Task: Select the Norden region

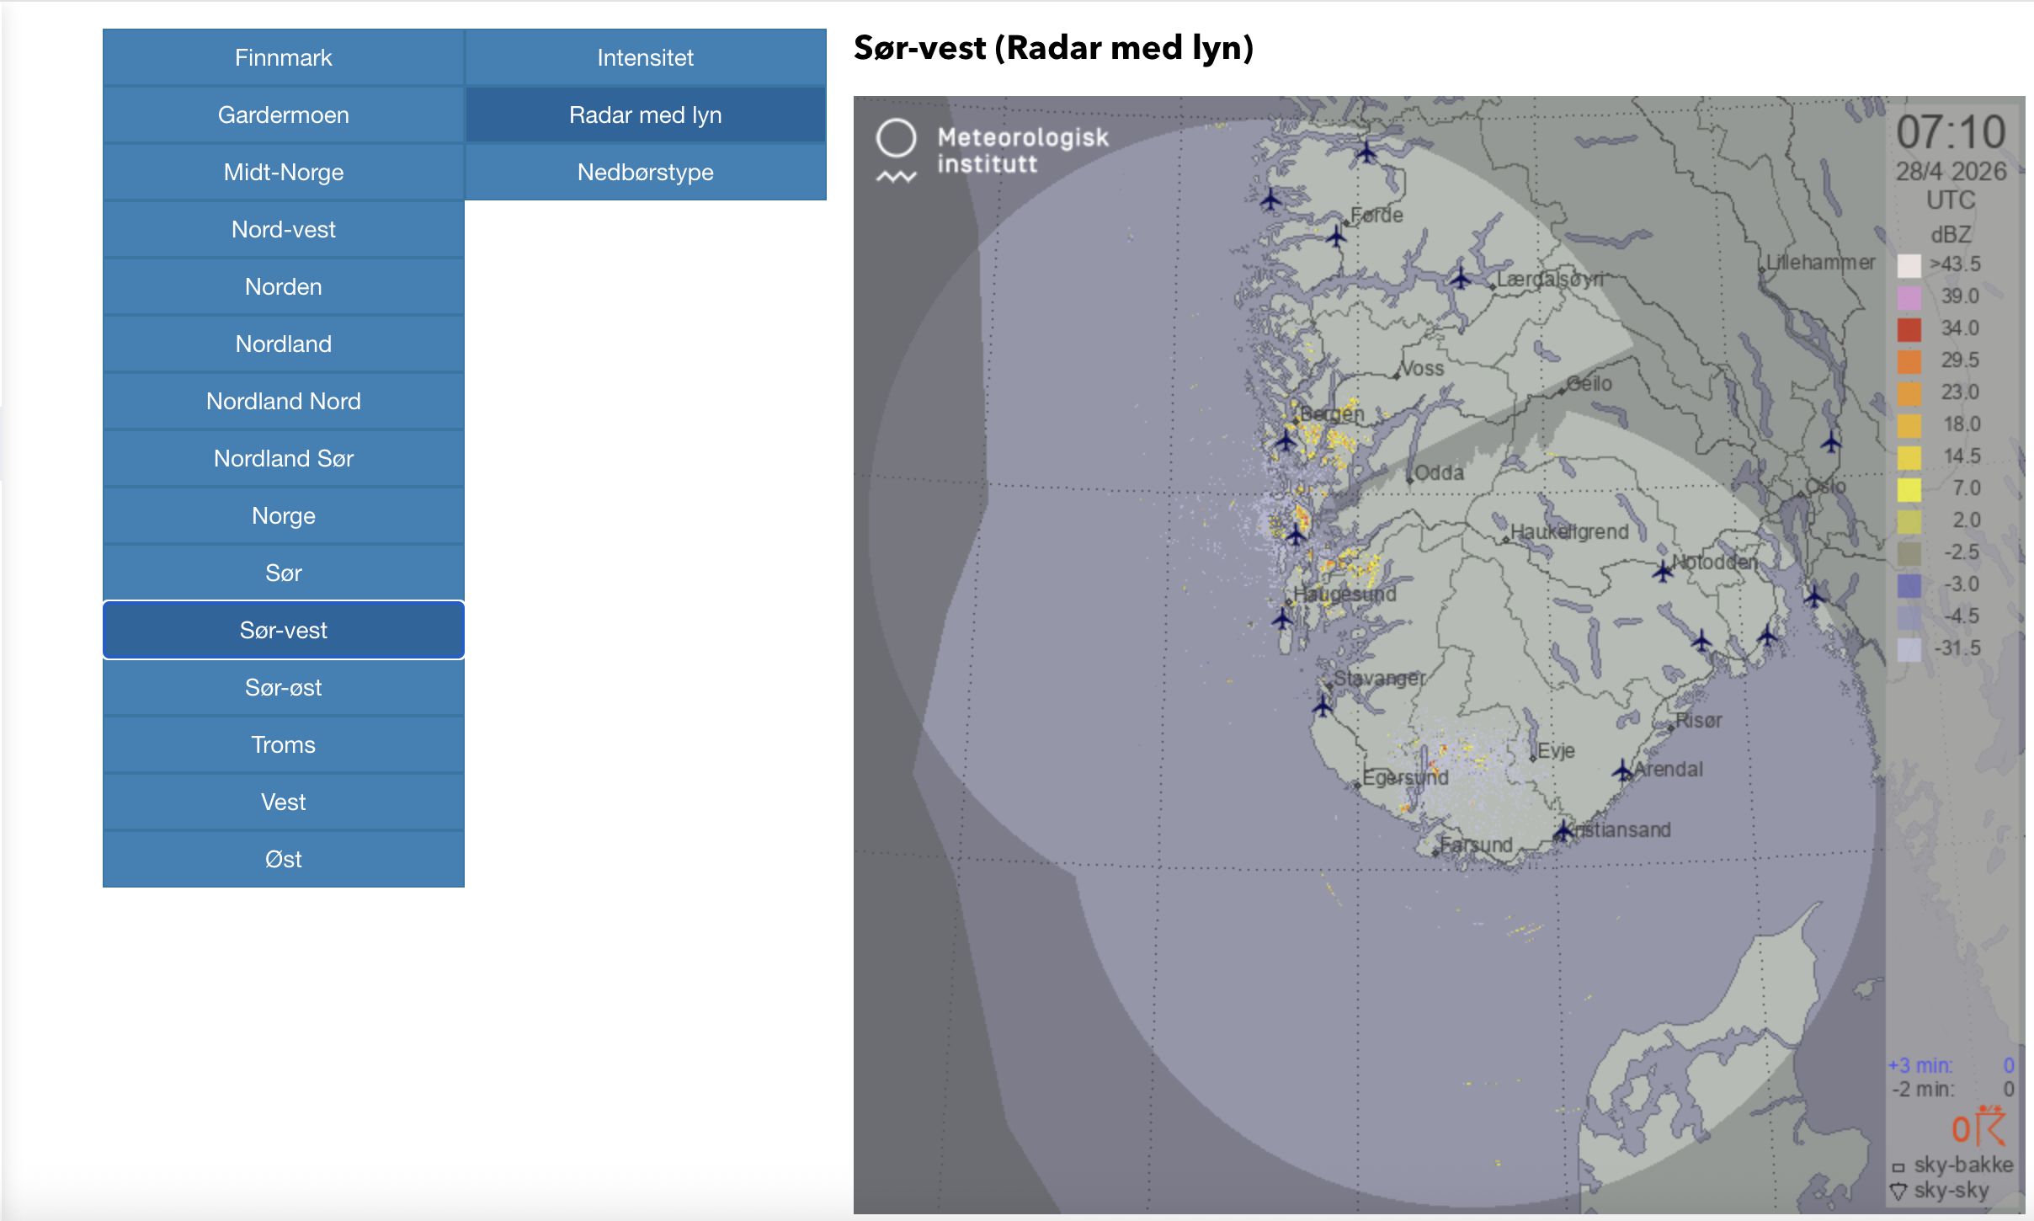Action: coord(284,286)
